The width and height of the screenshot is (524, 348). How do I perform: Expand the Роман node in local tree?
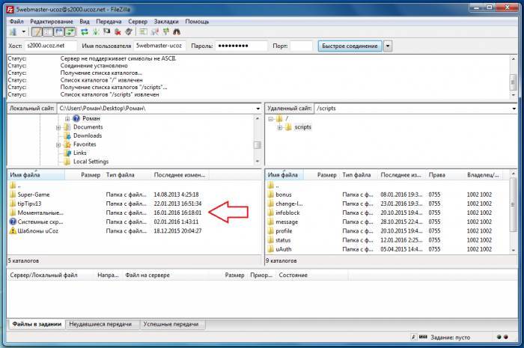pyautogui.click(x=67, y=118)
